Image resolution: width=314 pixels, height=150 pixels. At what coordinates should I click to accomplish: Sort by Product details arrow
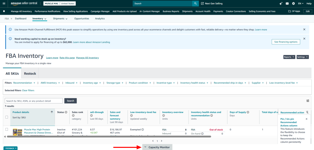coord(52,112)
